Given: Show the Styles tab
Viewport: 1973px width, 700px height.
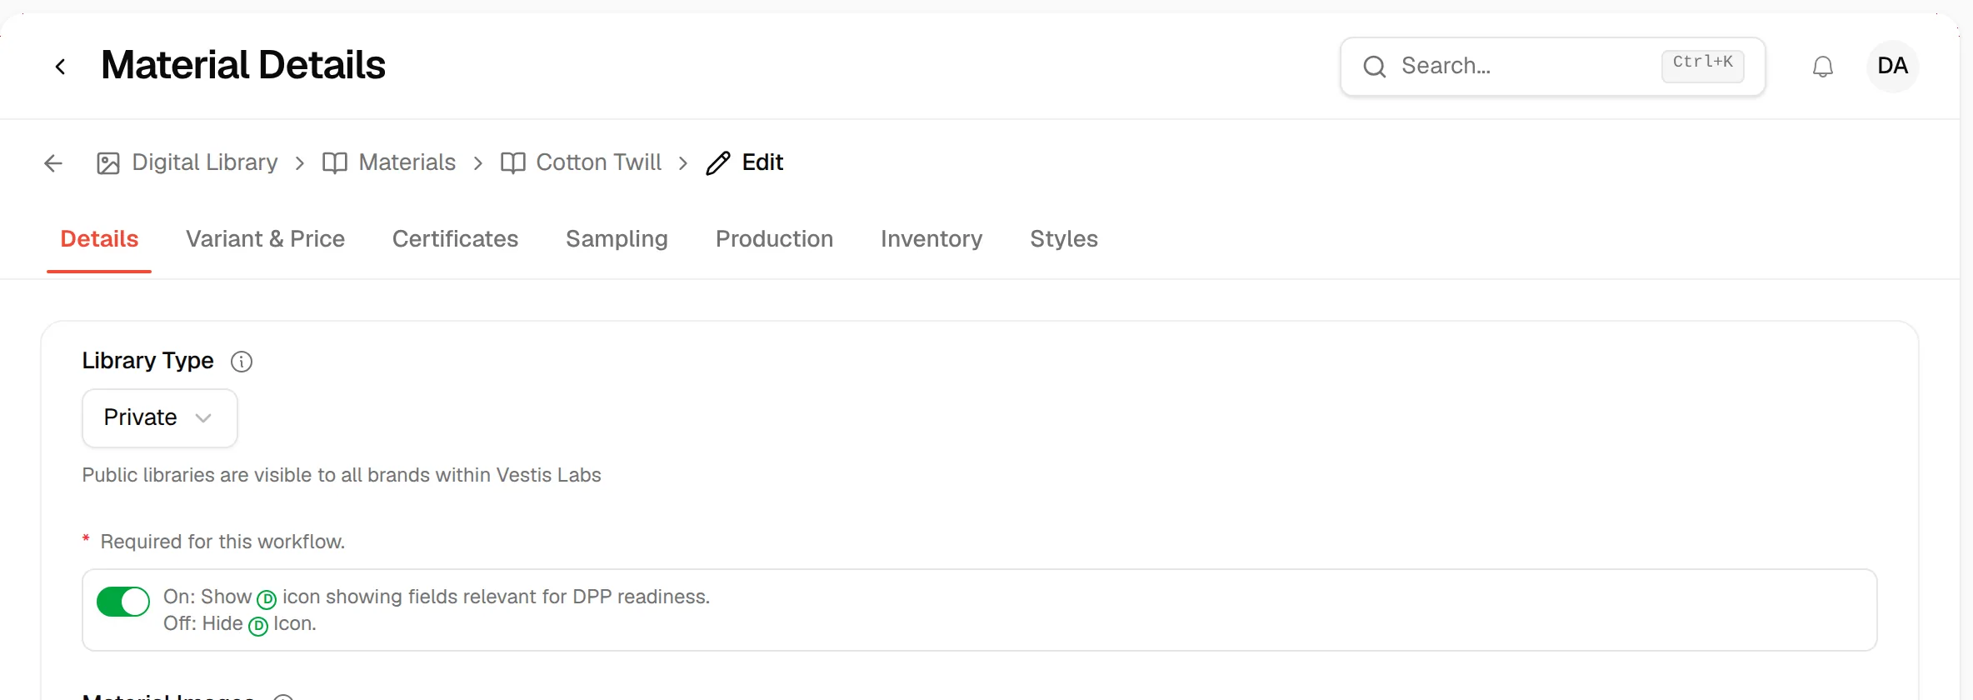Looking at the screenshot, I should (1064, 239).
